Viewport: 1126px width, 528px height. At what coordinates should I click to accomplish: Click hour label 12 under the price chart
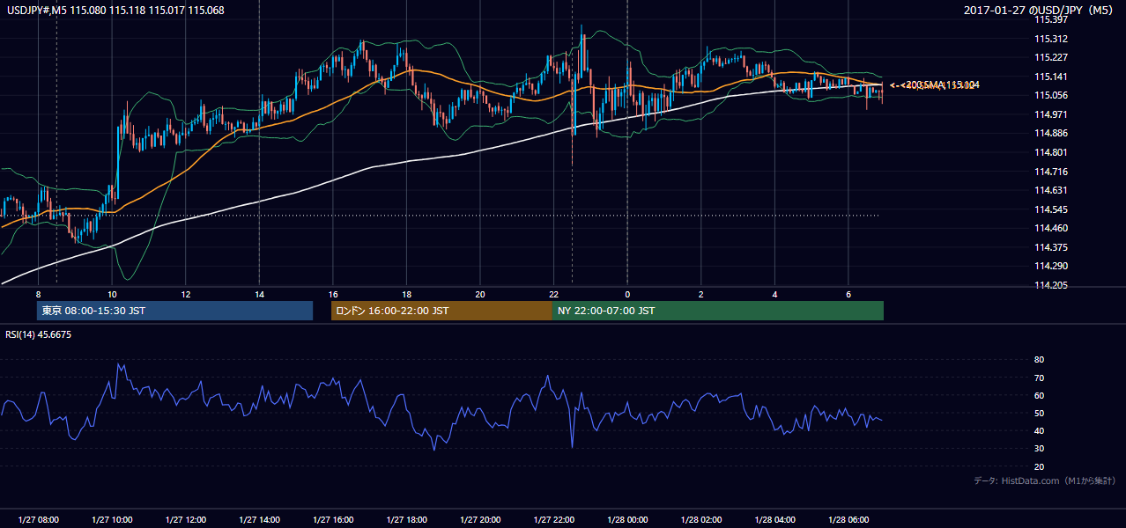(185, 293)
